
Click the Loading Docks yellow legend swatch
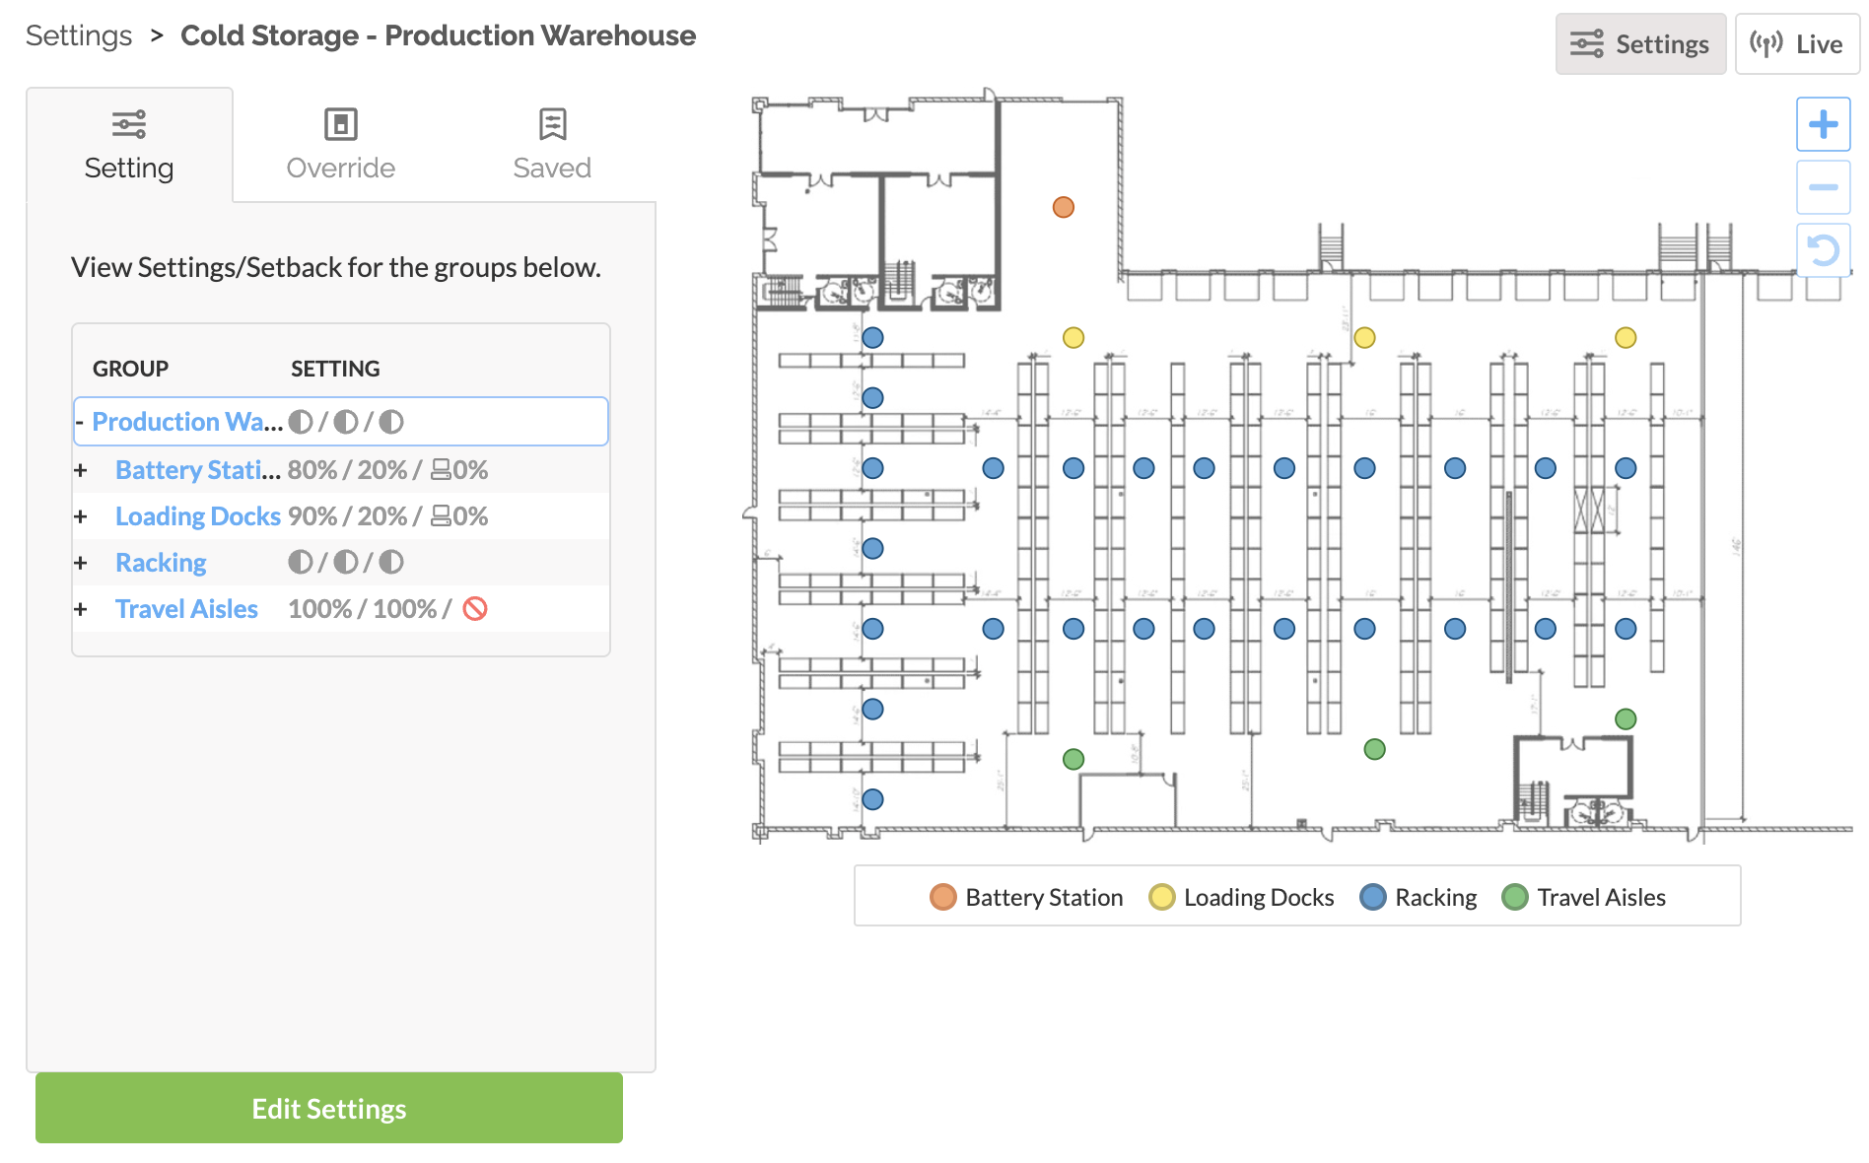(x=1161, y=897)
